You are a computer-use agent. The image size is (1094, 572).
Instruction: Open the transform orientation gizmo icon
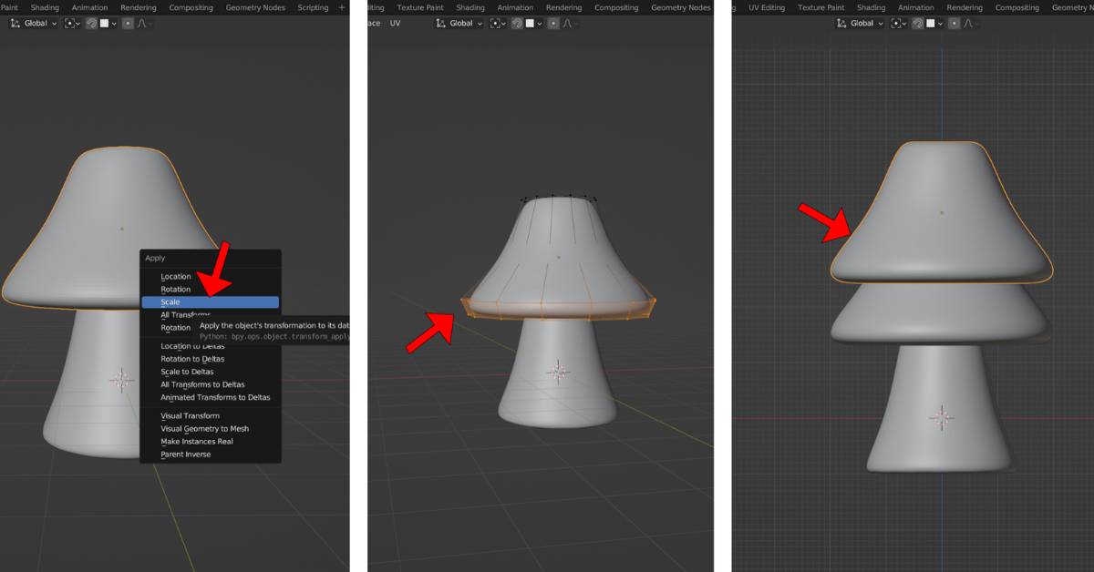point(15,24)
